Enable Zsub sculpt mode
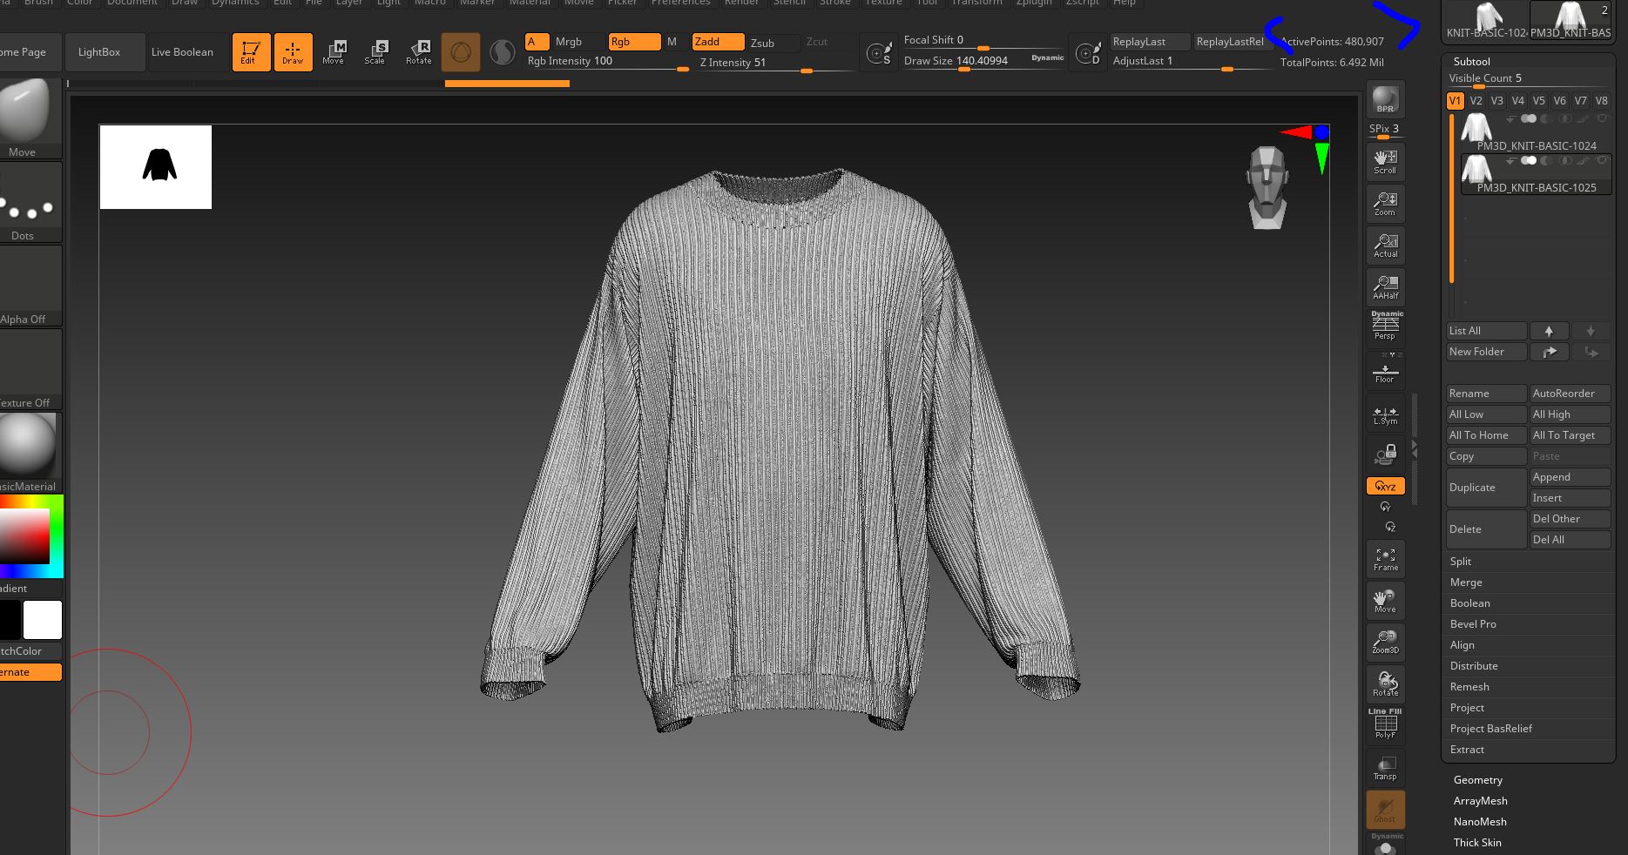Screen dimensions: 1628x855 click(x=773, y=43)
